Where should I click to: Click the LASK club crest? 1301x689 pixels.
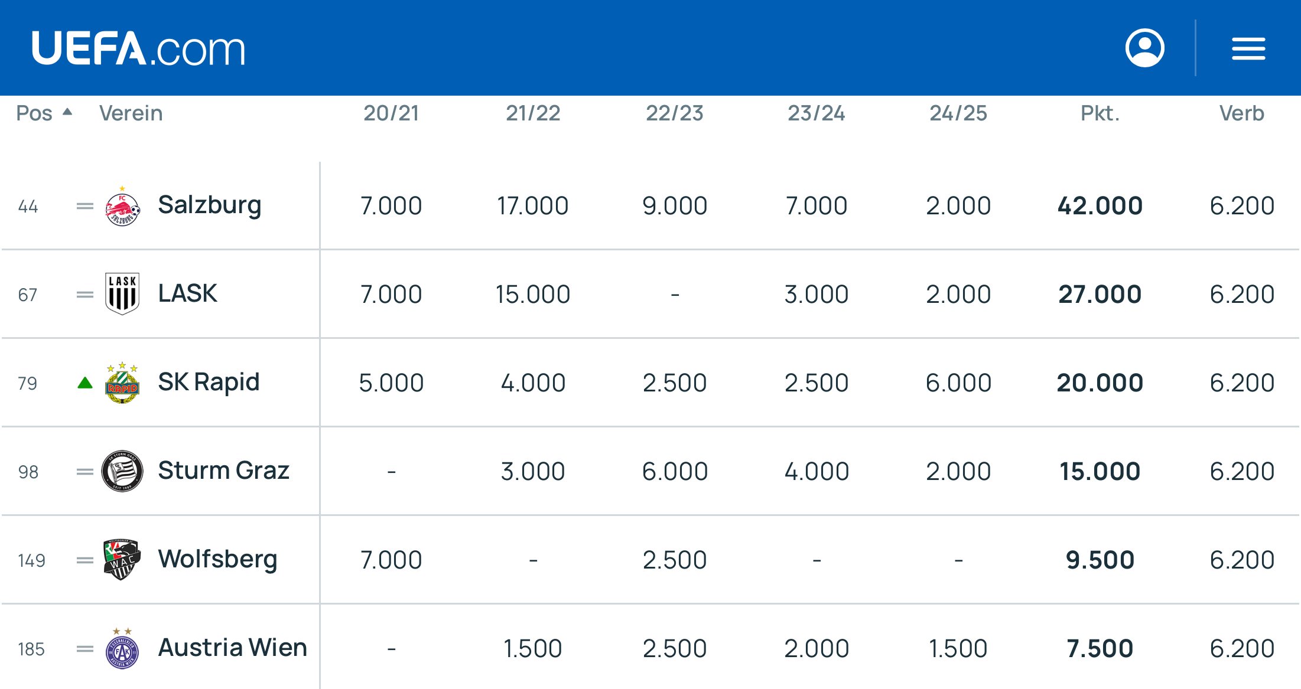pos(122,294)
